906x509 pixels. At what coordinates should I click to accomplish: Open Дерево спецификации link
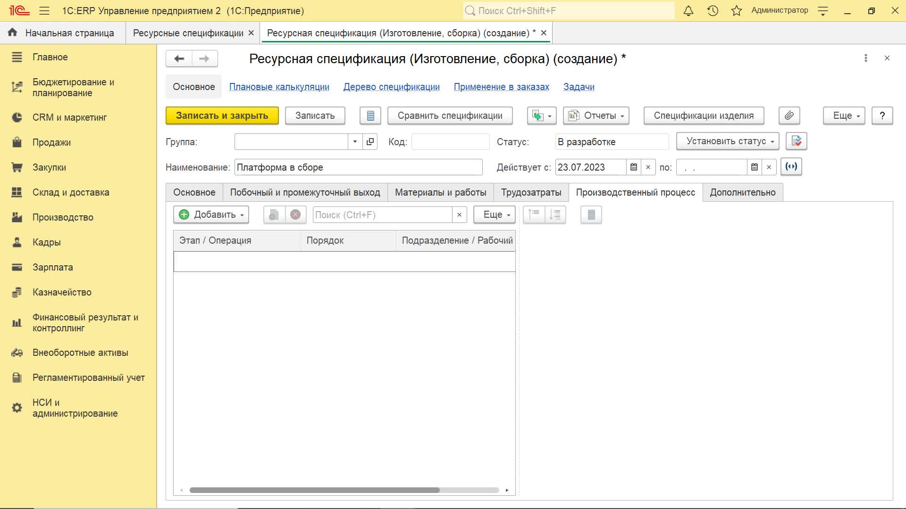coord(391,87)
